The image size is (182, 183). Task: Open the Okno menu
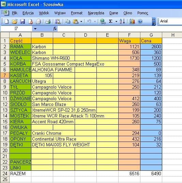(x=127, y=13)
